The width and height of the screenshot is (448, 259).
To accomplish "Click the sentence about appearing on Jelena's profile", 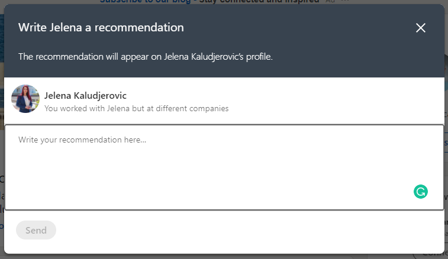I will click(146, 57).
